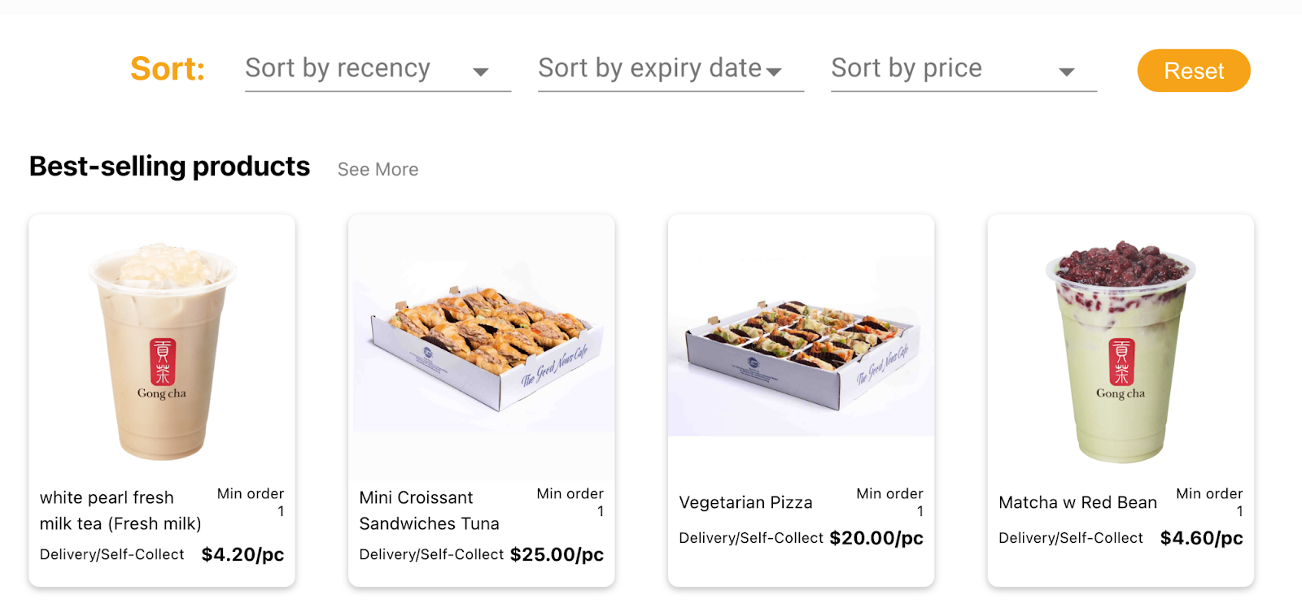Screen dimensions: 1302x616
Task: Click the $4.20/pc price label
Action: (242, 555)
